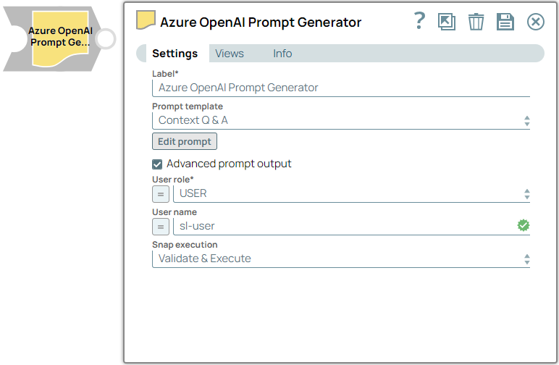This screenshot has height=365, width=559.
Task: Click the Advanced prompt output label text
Action: tap(229, 164)
